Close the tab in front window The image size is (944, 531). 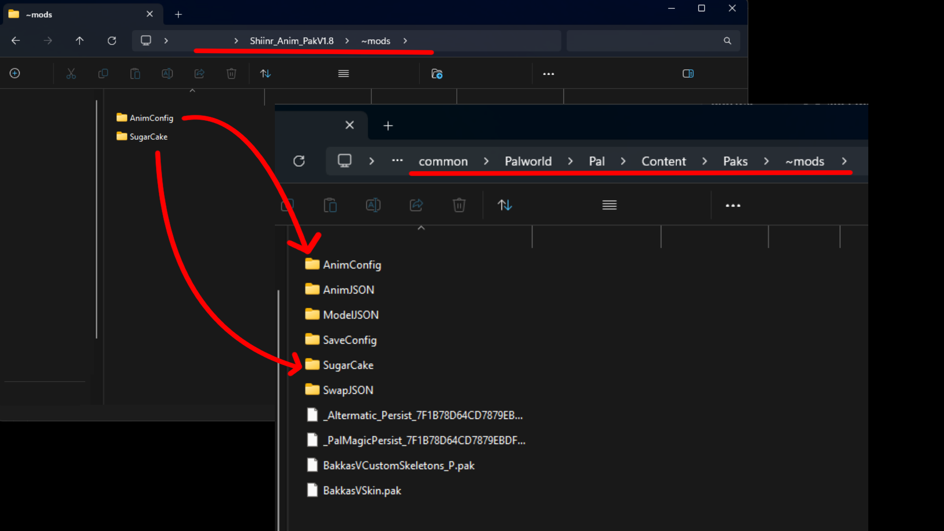tap(350, 125)
